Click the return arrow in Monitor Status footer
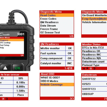This screenshot has height=107, width=107. [x=94, y=68]
